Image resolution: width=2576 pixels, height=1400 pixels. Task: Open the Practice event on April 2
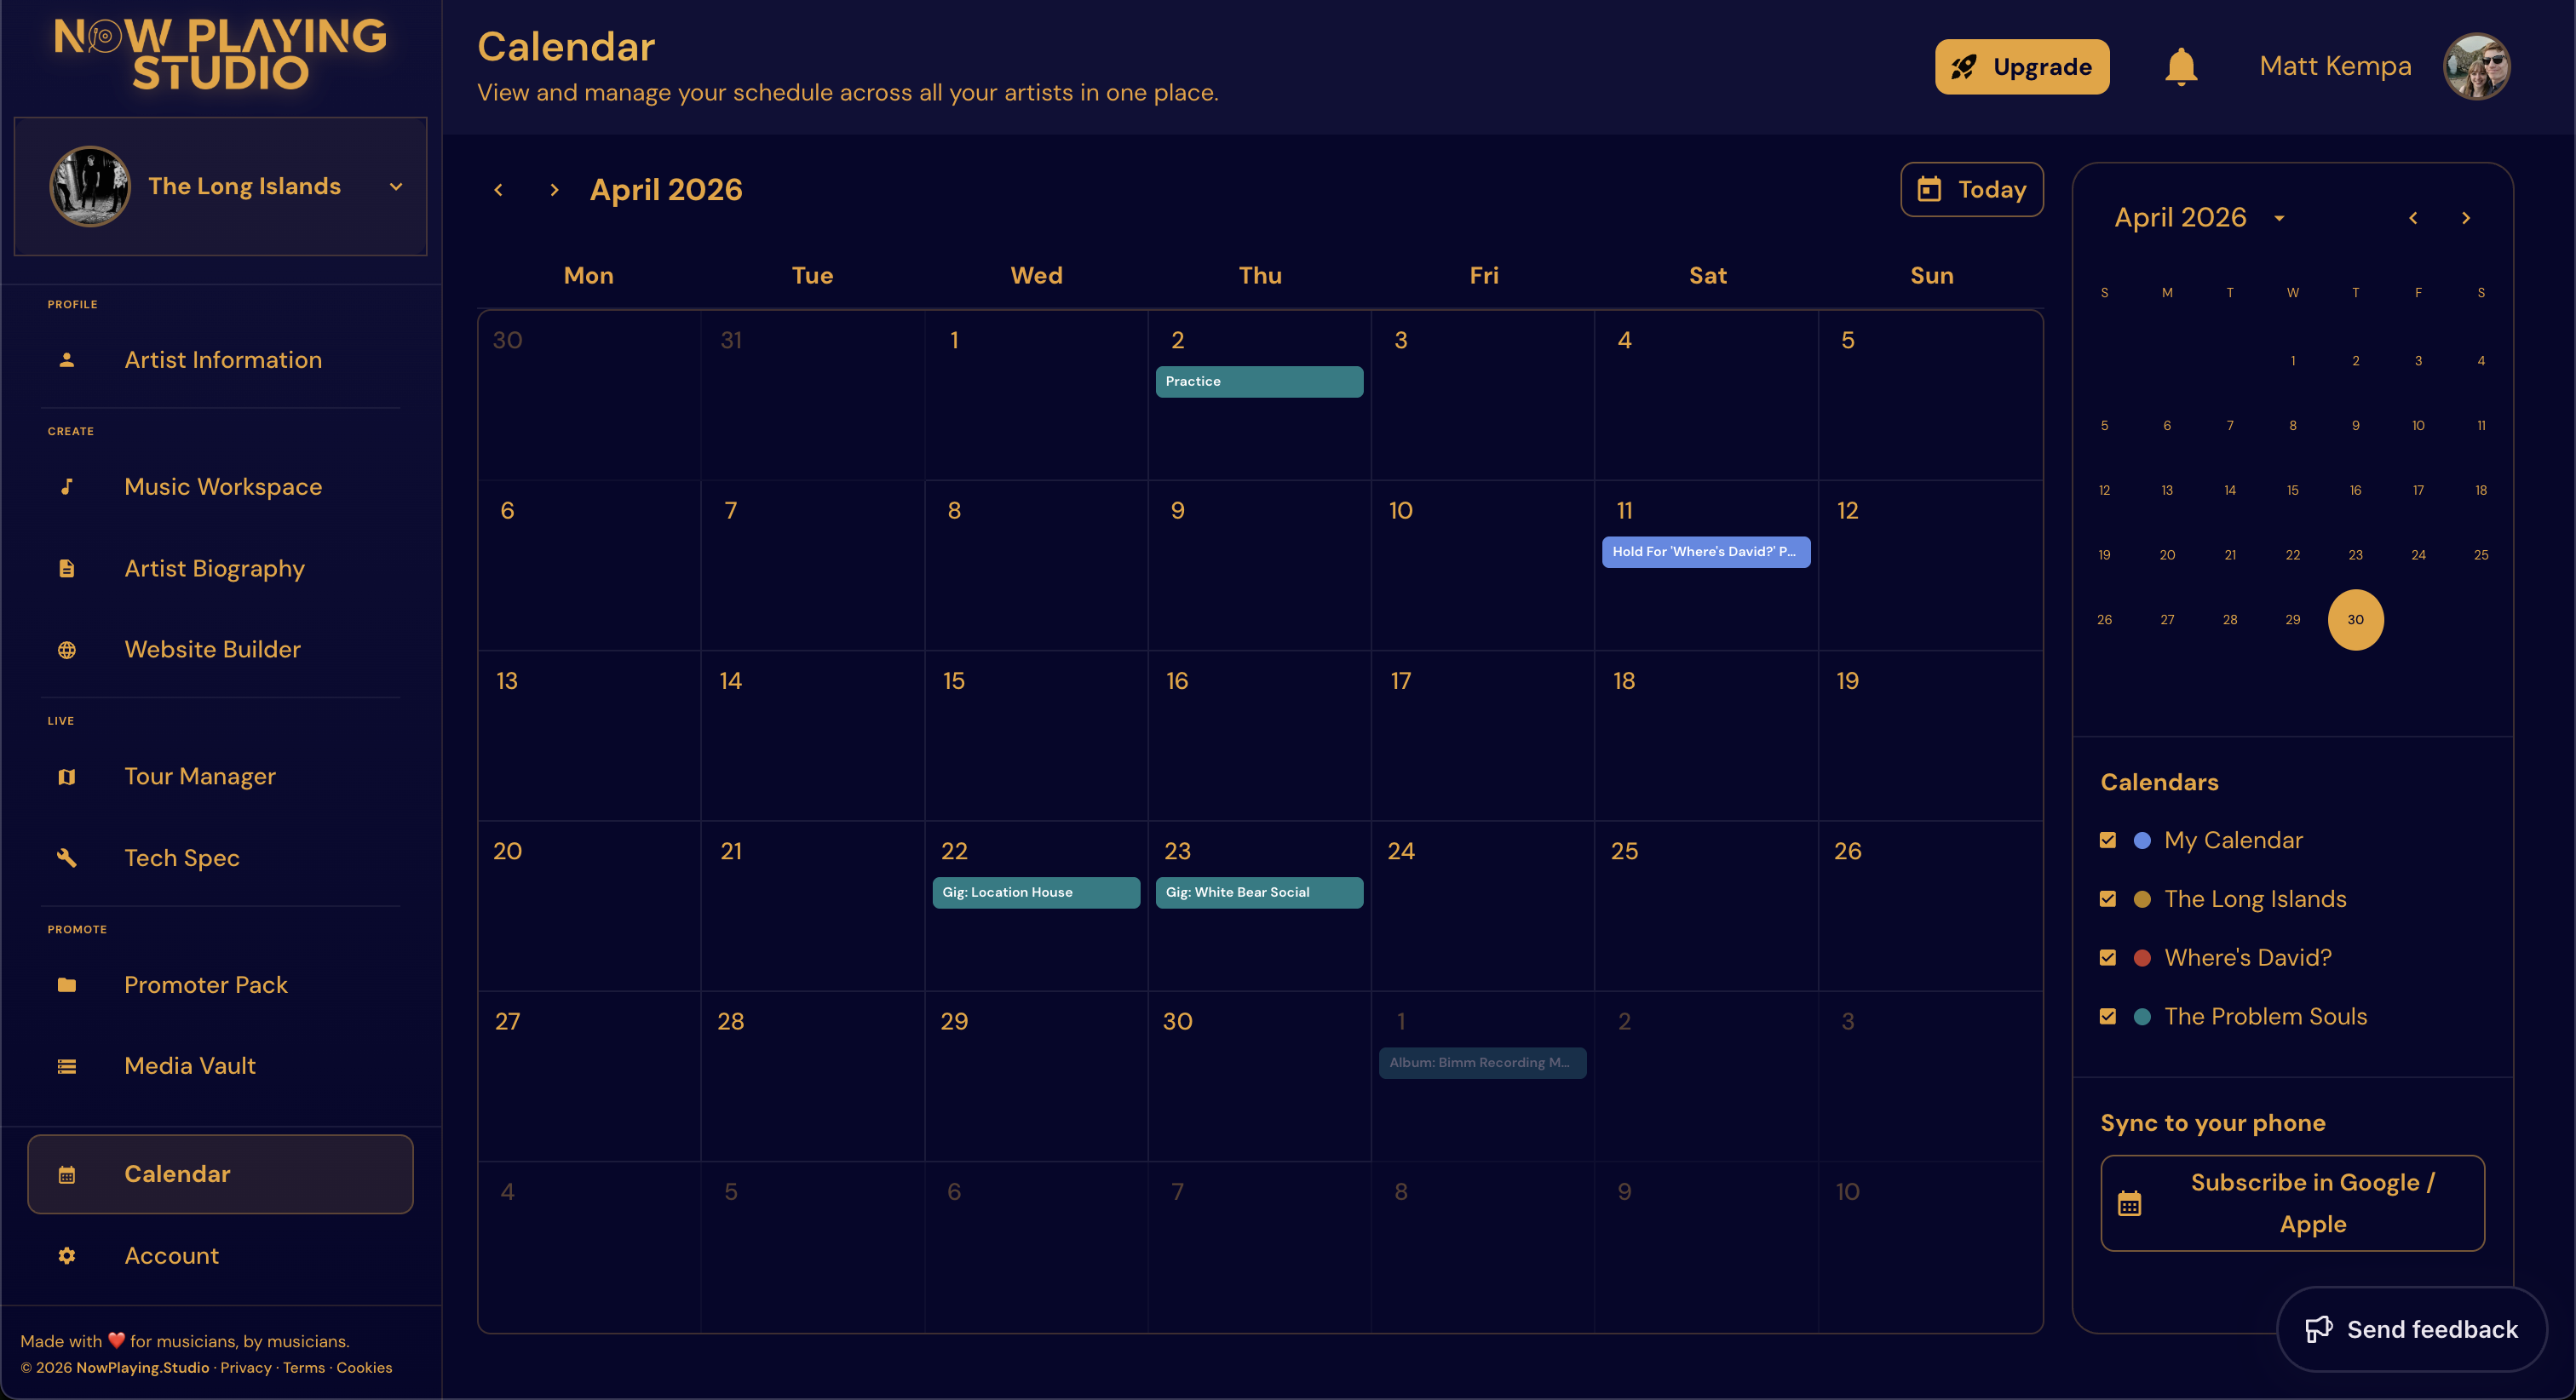(x=1259, y=382)
